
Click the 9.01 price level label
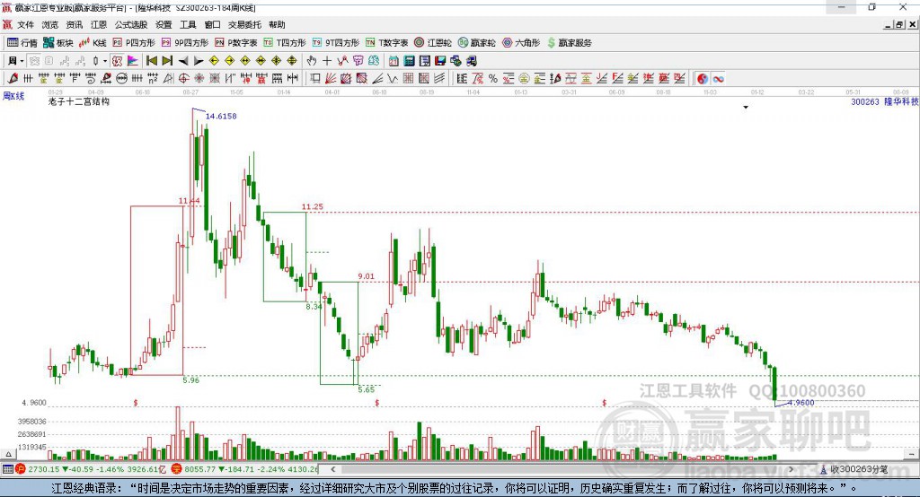pyautogui.click(x=367, y=276)
